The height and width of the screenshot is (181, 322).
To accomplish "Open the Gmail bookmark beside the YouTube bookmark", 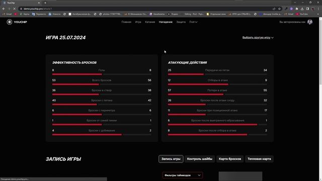I will pos(289,14).
